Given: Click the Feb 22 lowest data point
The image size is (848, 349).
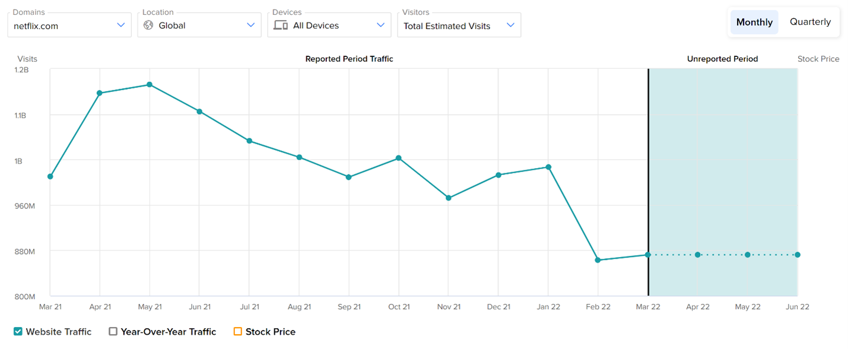Looking at the screenshot, I should [598, 260].
